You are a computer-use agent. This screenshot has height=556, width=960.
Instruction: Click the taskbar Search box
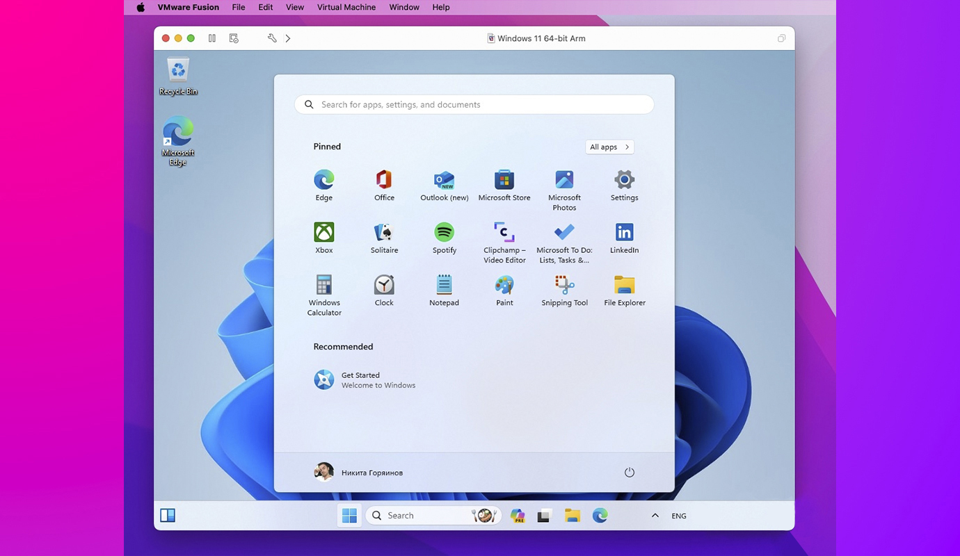433,515
